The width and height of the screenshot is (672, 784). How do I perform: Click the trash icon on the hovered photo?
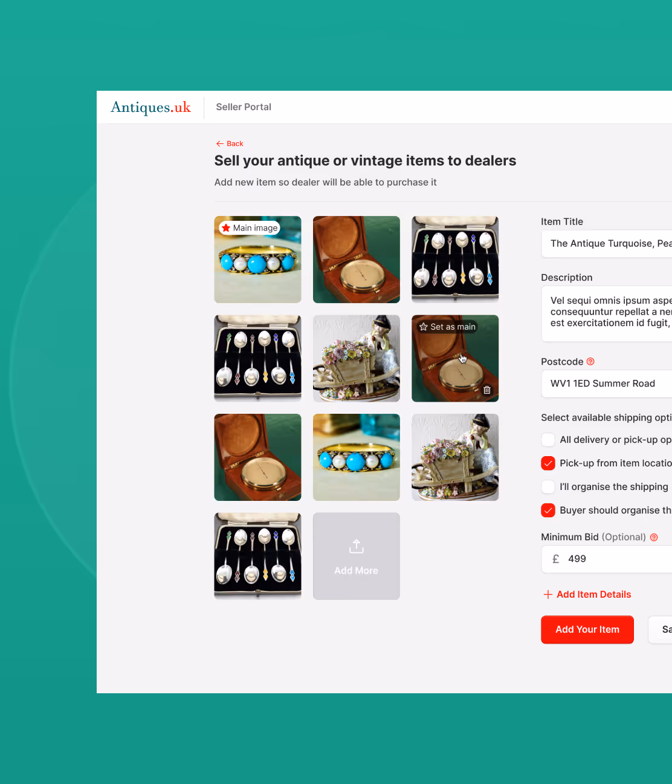tap(487, 390)
